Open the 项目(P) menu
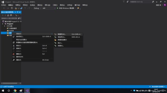The image size is (167, 93). click(x=25, y=5)
